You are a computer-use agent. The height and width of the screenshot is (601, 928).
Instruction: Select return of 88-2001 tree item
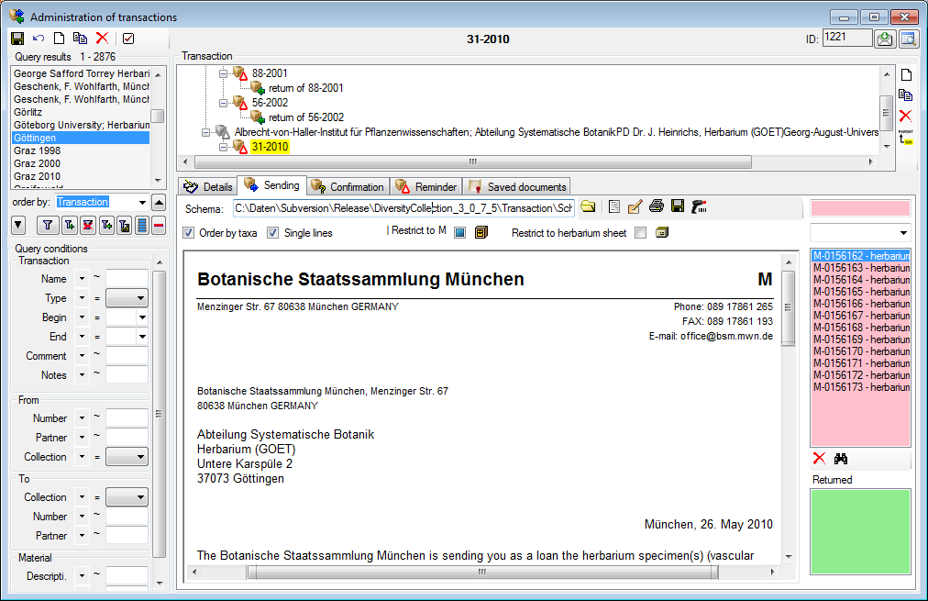[306, 88]
